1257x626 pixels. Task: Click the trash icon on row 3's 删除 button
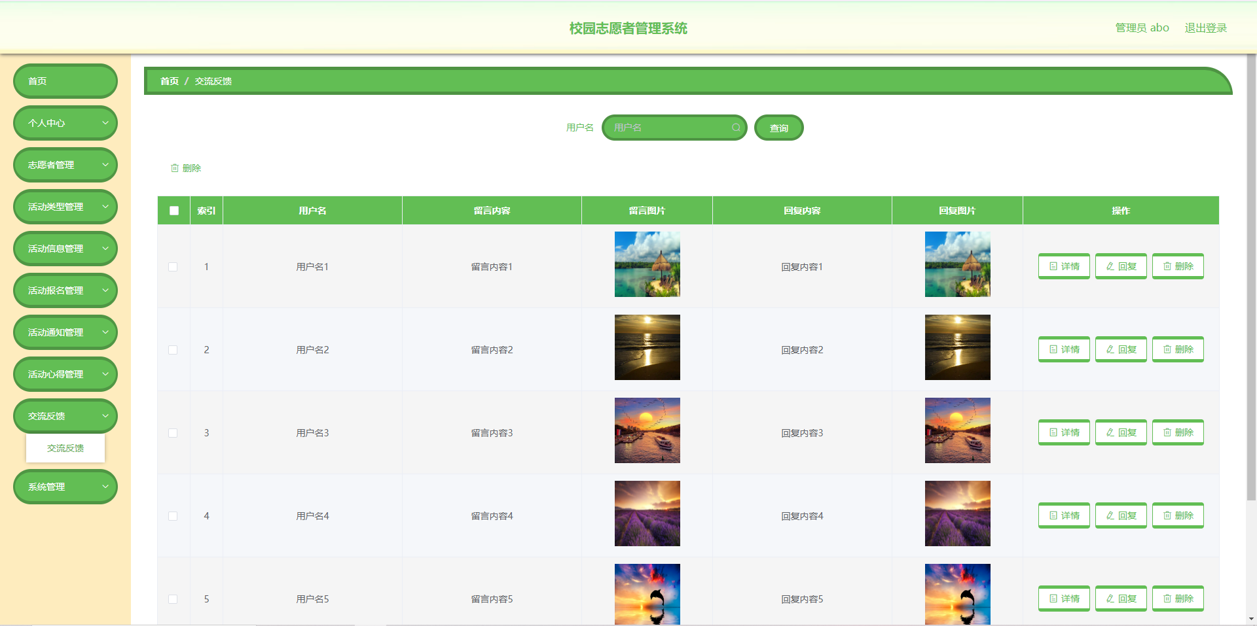tap(1167, 432)
